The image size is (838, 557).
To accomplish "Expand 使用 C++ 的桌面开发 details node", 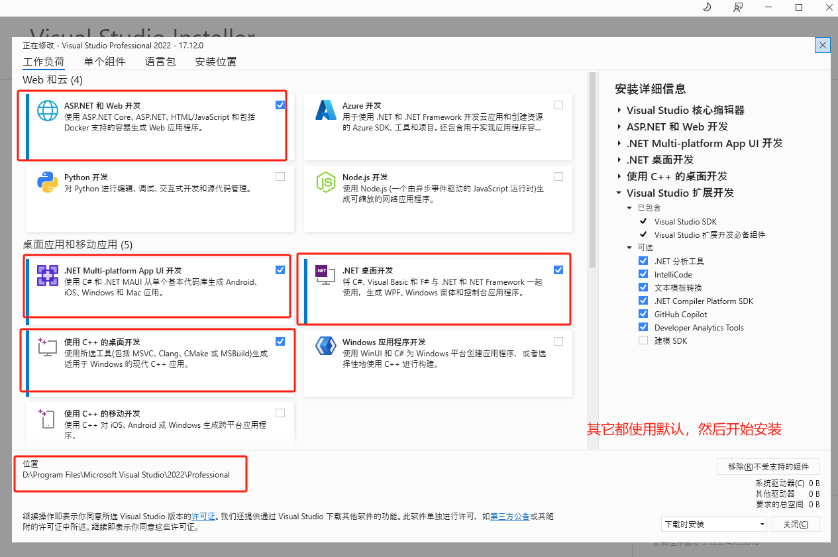I will point(619,177).
